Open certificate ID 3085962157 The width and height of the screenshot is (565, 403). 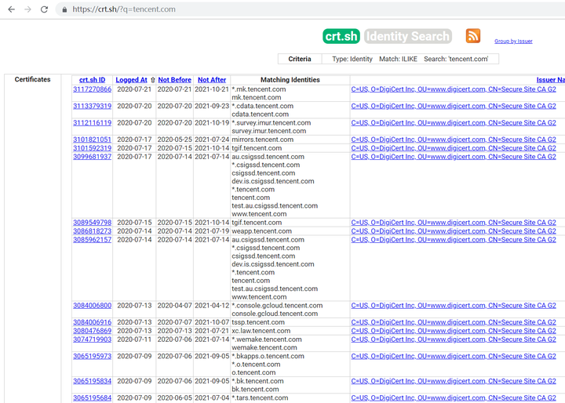point(93,240)
